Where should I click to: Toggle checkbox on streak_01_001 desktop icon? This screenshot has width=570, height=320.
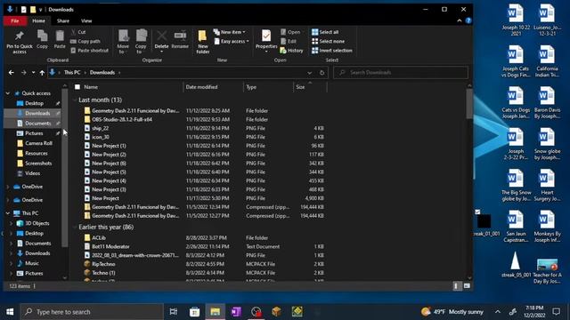coord(477,212)
